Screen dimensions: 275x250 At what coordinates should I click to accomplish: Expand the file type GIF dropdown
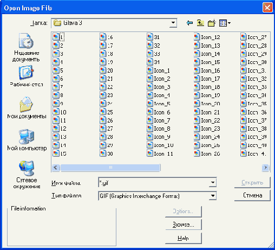[213, 196]
